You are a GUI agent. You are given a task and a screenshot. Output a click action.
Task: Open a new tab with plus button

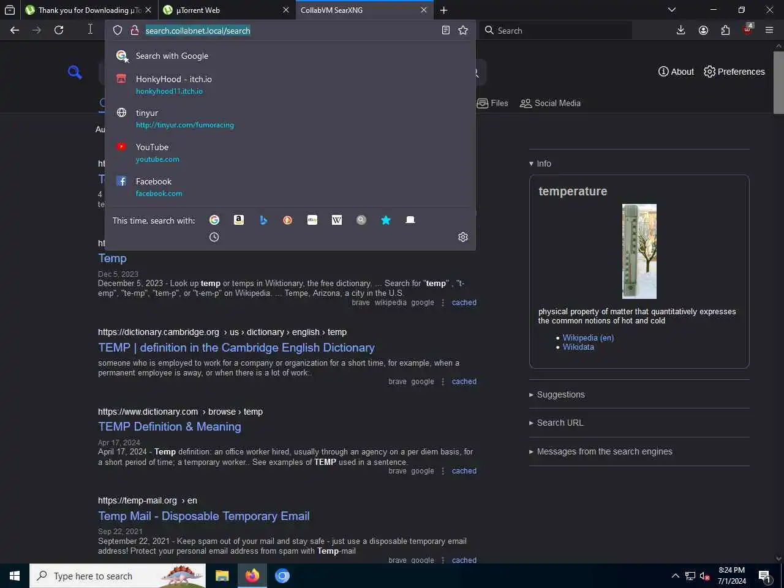coord(443,10)
